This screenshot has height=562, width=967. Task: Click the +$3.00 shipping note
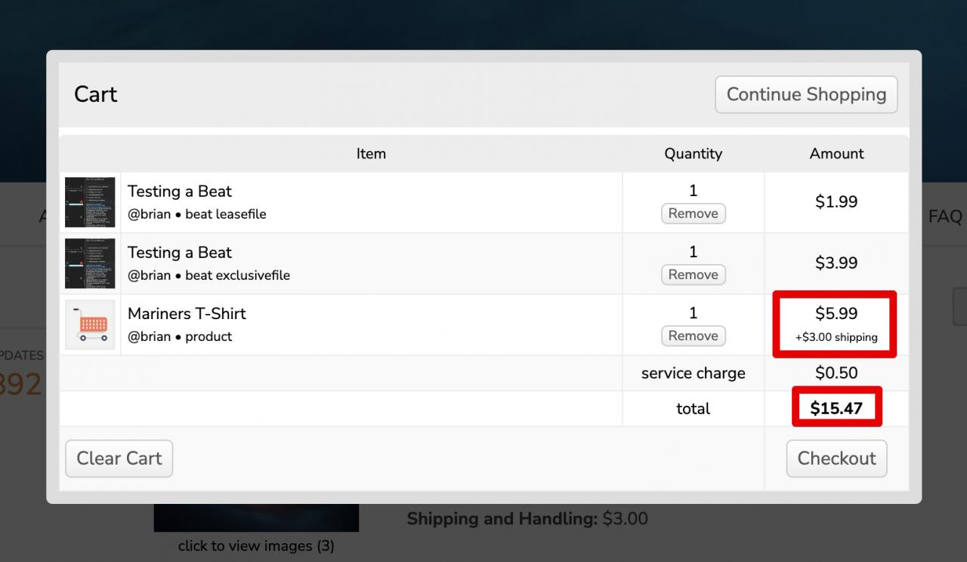[836, 338]
